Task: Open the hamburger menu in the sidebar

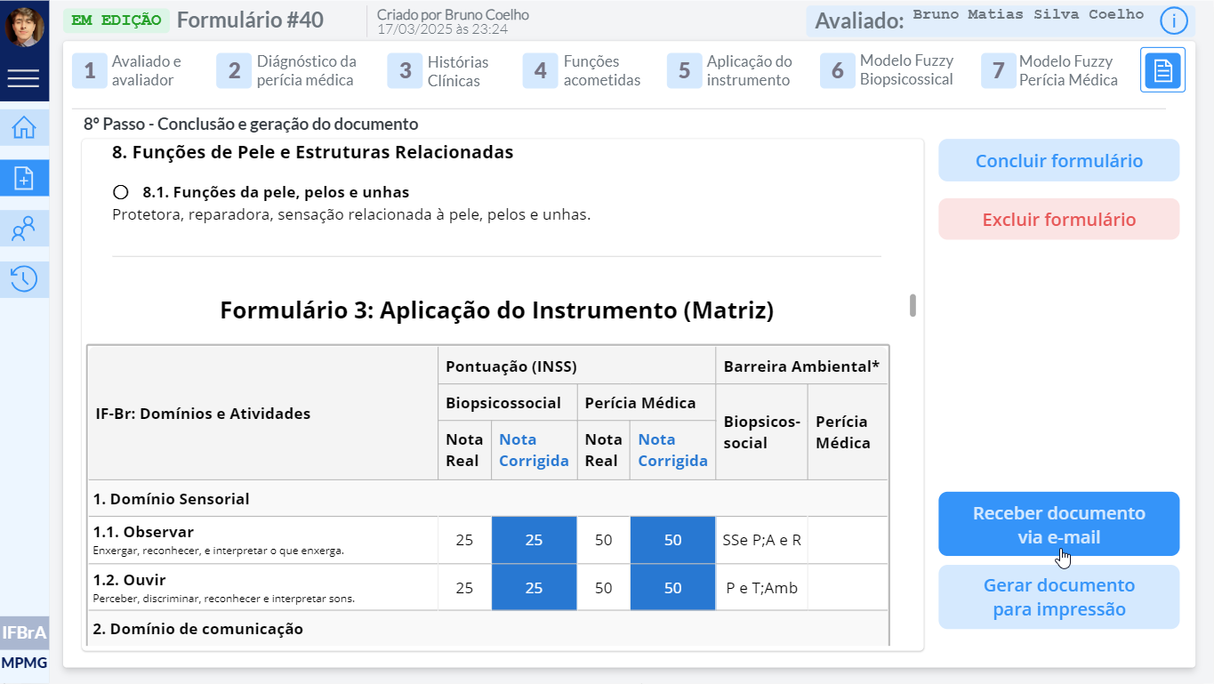Action: (x=24, y=78)
